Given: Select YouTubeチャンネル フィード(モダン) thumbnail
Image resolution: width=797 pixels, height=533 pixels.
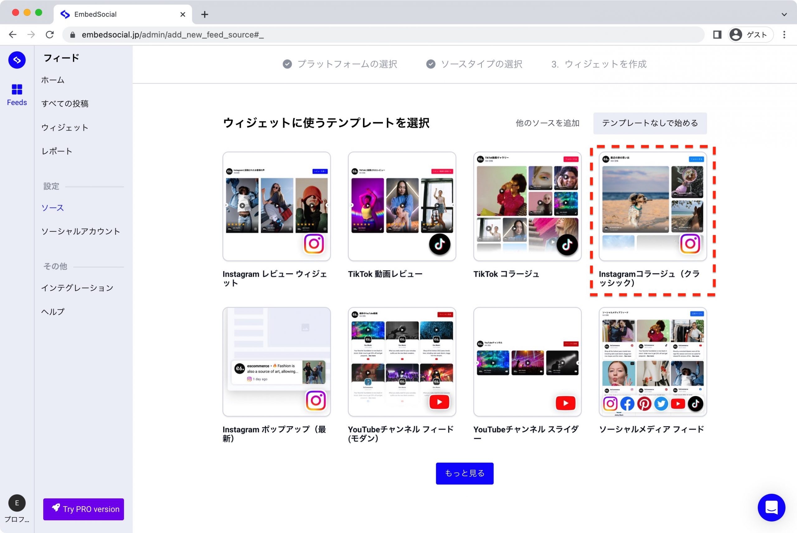Looking at the screenshot, I should pos(402,362).
